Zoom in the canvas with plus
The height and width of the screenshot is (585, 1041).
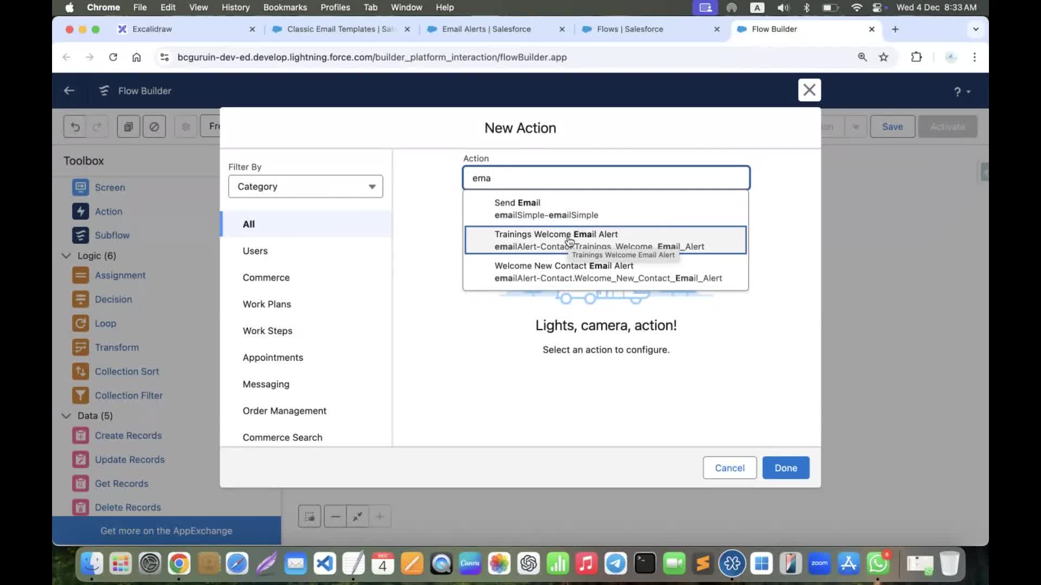380,517
